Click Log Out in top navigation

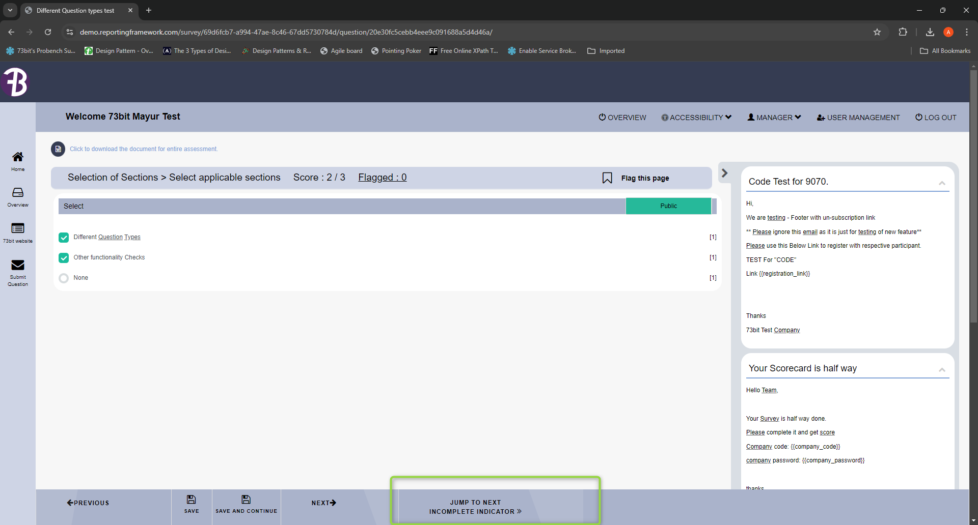[936, 118]
